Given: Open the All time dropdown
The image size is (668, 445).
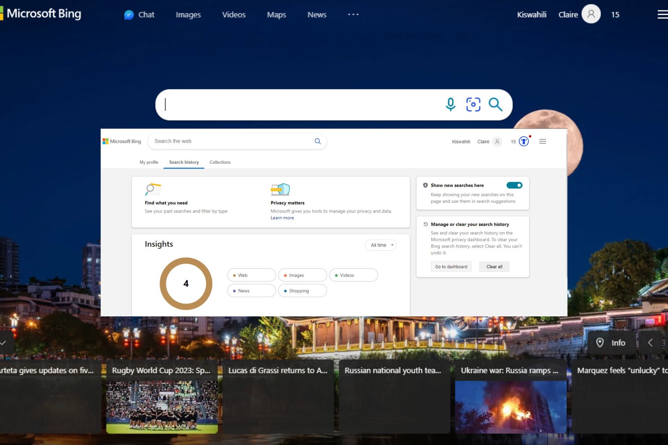Looking at the screenshot, I should click(x=381, y=245).
